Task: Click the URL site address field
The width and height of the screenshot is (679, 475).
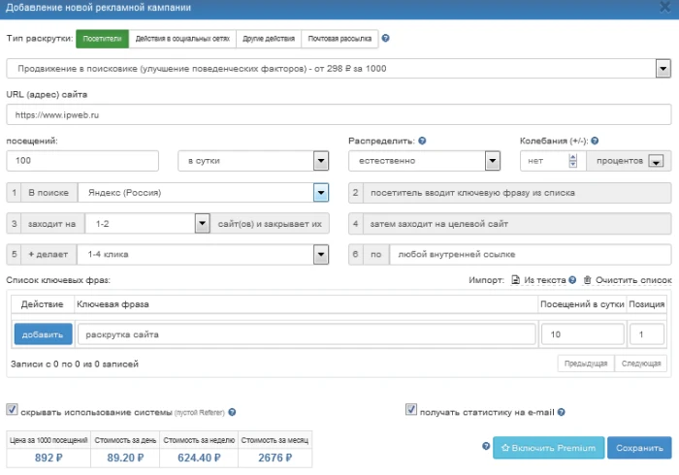Action: [x=339, y=114]
